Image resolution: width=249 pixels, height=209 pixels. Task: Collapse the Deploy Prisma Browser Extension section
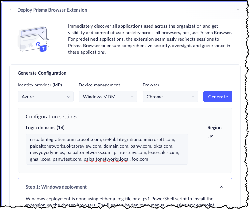tap(238, 10)
